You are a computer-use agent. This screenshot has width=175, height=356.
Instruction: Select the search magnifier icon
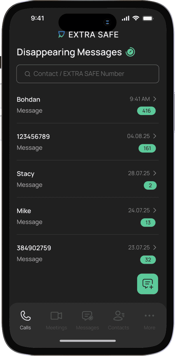(x=27, y=74)
